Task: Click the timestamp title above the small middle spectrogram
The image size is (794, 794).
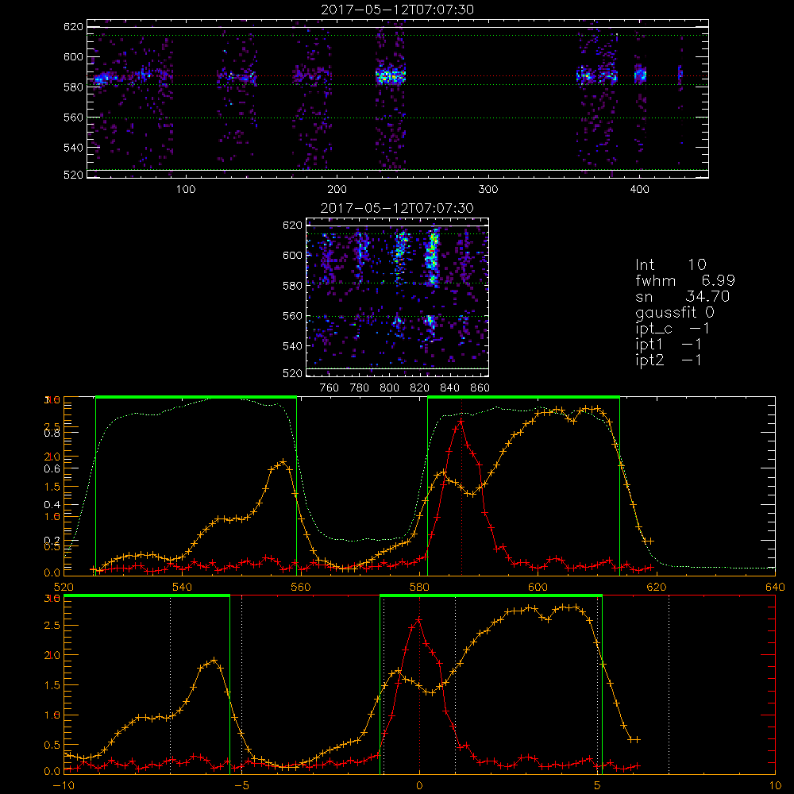Action: (x=397, y=208)
